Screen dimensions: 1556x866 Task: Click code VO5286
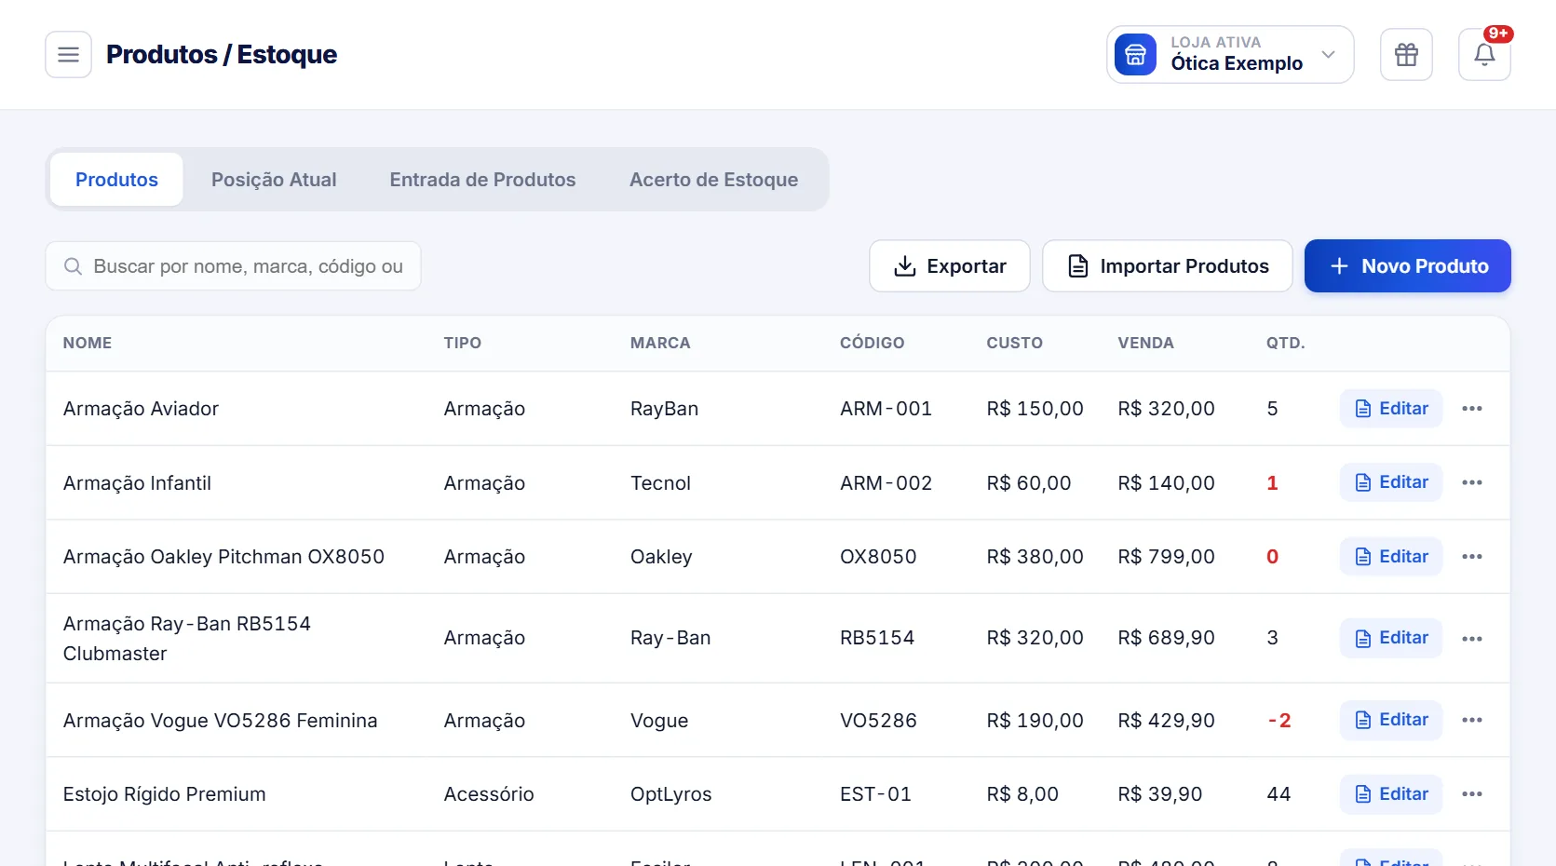pyautogui.click(x=879, y=721)
